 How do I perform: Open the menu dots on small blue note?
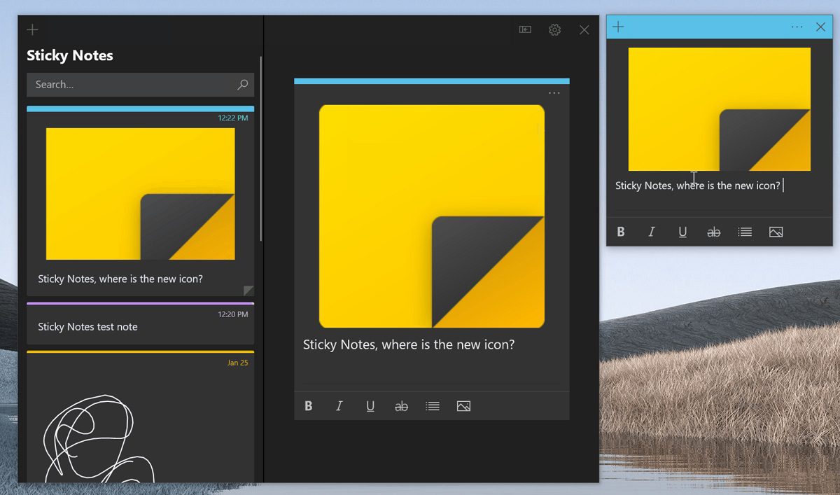click(797, 27)
